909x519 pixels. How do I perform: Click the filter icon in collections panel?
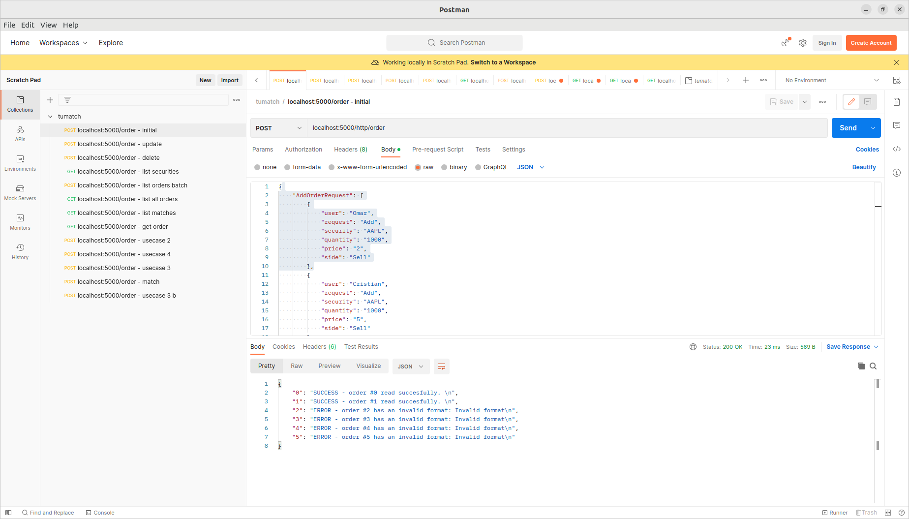tap(67, 100)
